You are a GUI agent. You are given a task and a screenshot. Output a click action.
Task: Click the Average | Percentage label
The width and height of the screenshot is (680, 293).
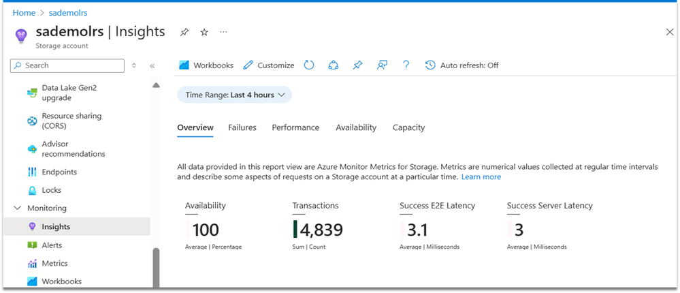[x=213, y=247]
